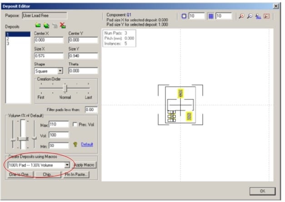Open the Shape dropdown showing Square
The width and height of the screenshot is (285, 202).
[60, 71]
